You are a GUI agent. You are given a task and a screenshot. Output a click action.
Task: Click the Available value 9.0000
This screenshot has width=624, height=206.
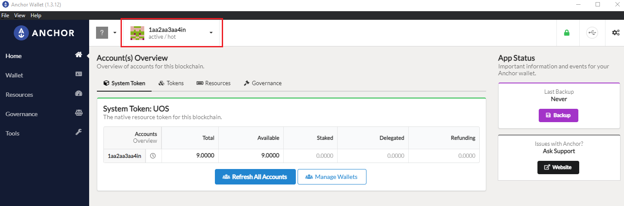(x=270, y=156)
